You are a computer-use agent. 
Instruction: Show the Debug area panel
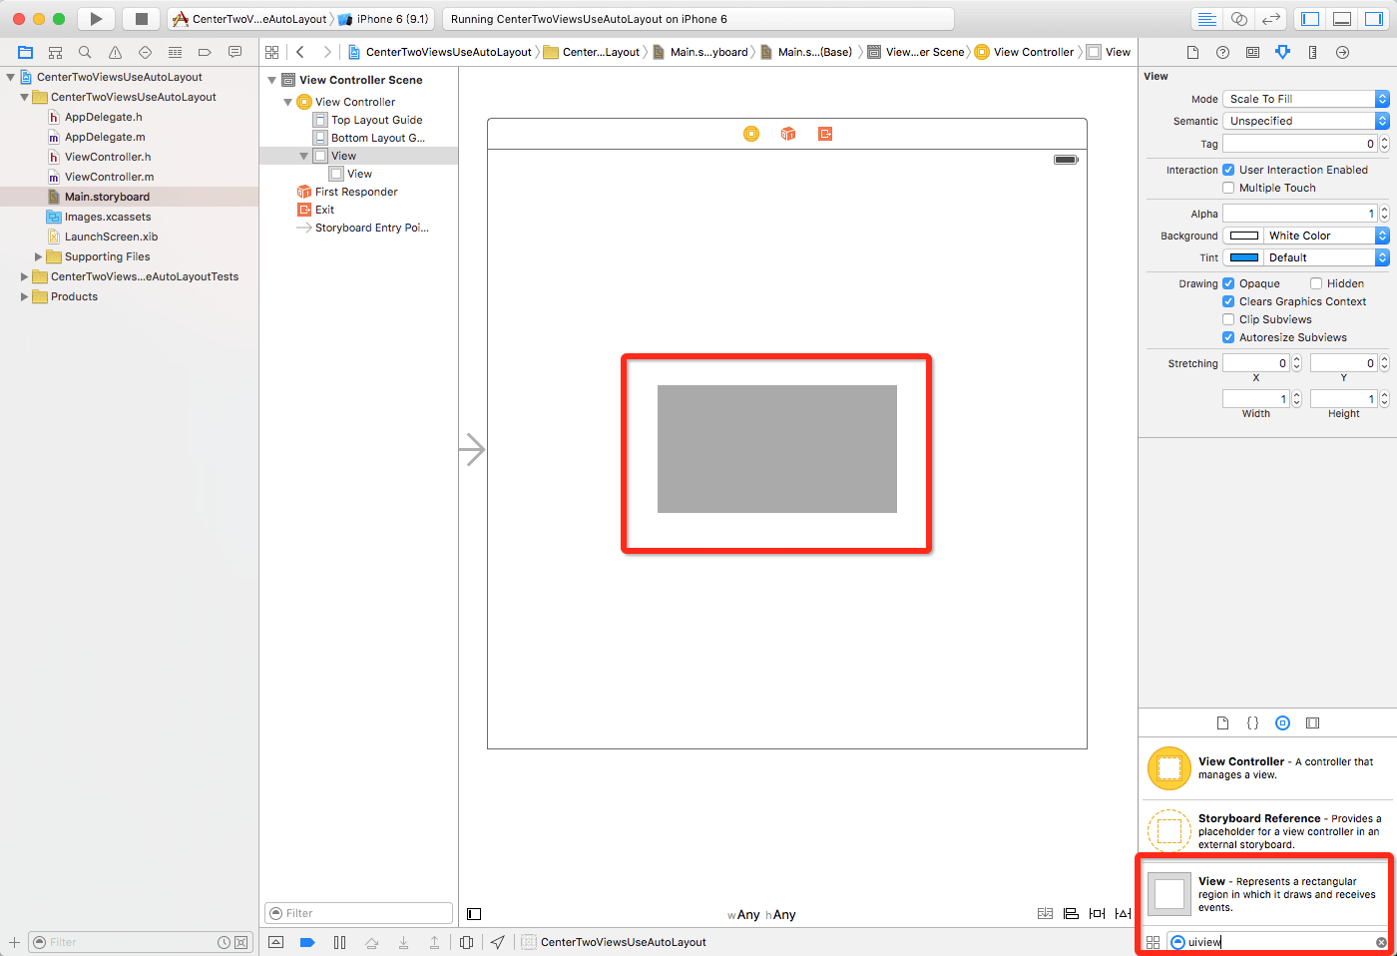(1343, 19)
